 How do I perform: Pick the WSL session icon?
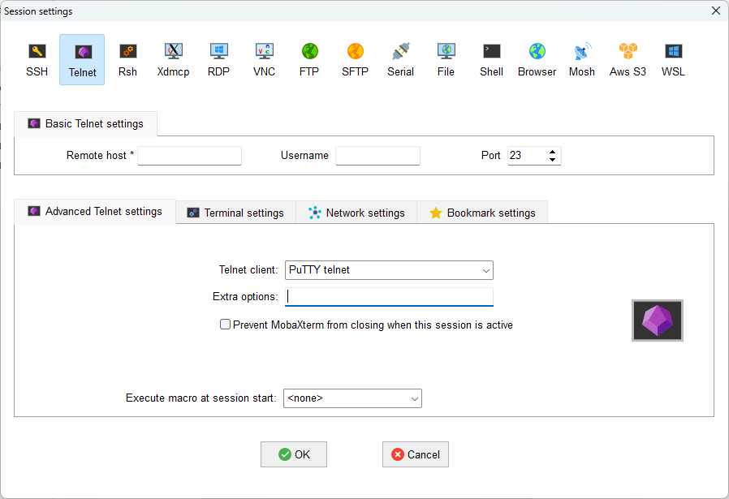pyautogui.click(x=673, y=59)
